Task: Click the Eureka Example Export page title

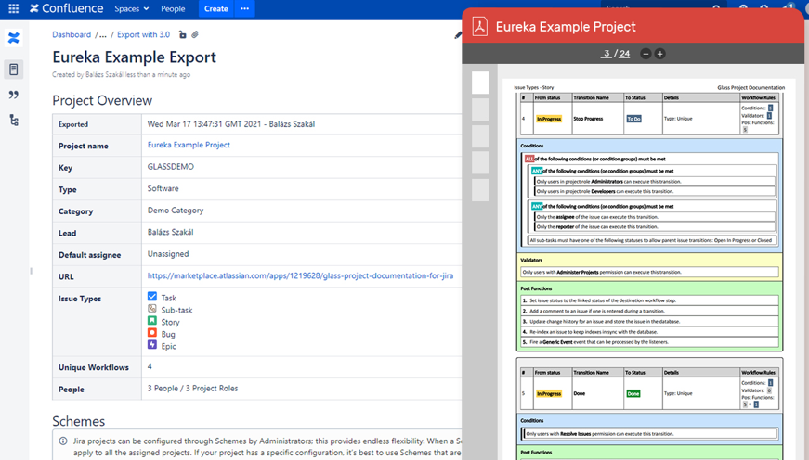Action: pos(134,57)
